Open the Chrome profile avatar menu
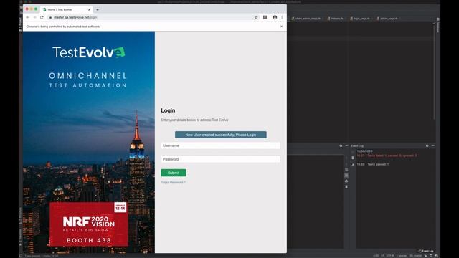459x258 pixels. [x=275, y=17]
